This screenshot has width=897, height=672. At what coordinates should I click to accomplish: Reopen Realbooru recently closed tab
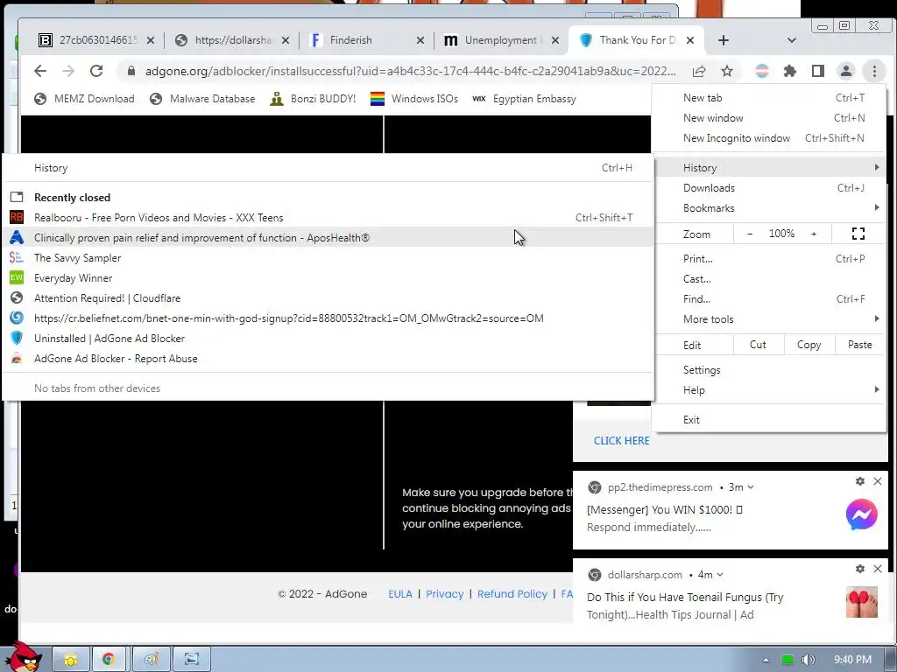(328, 218)
